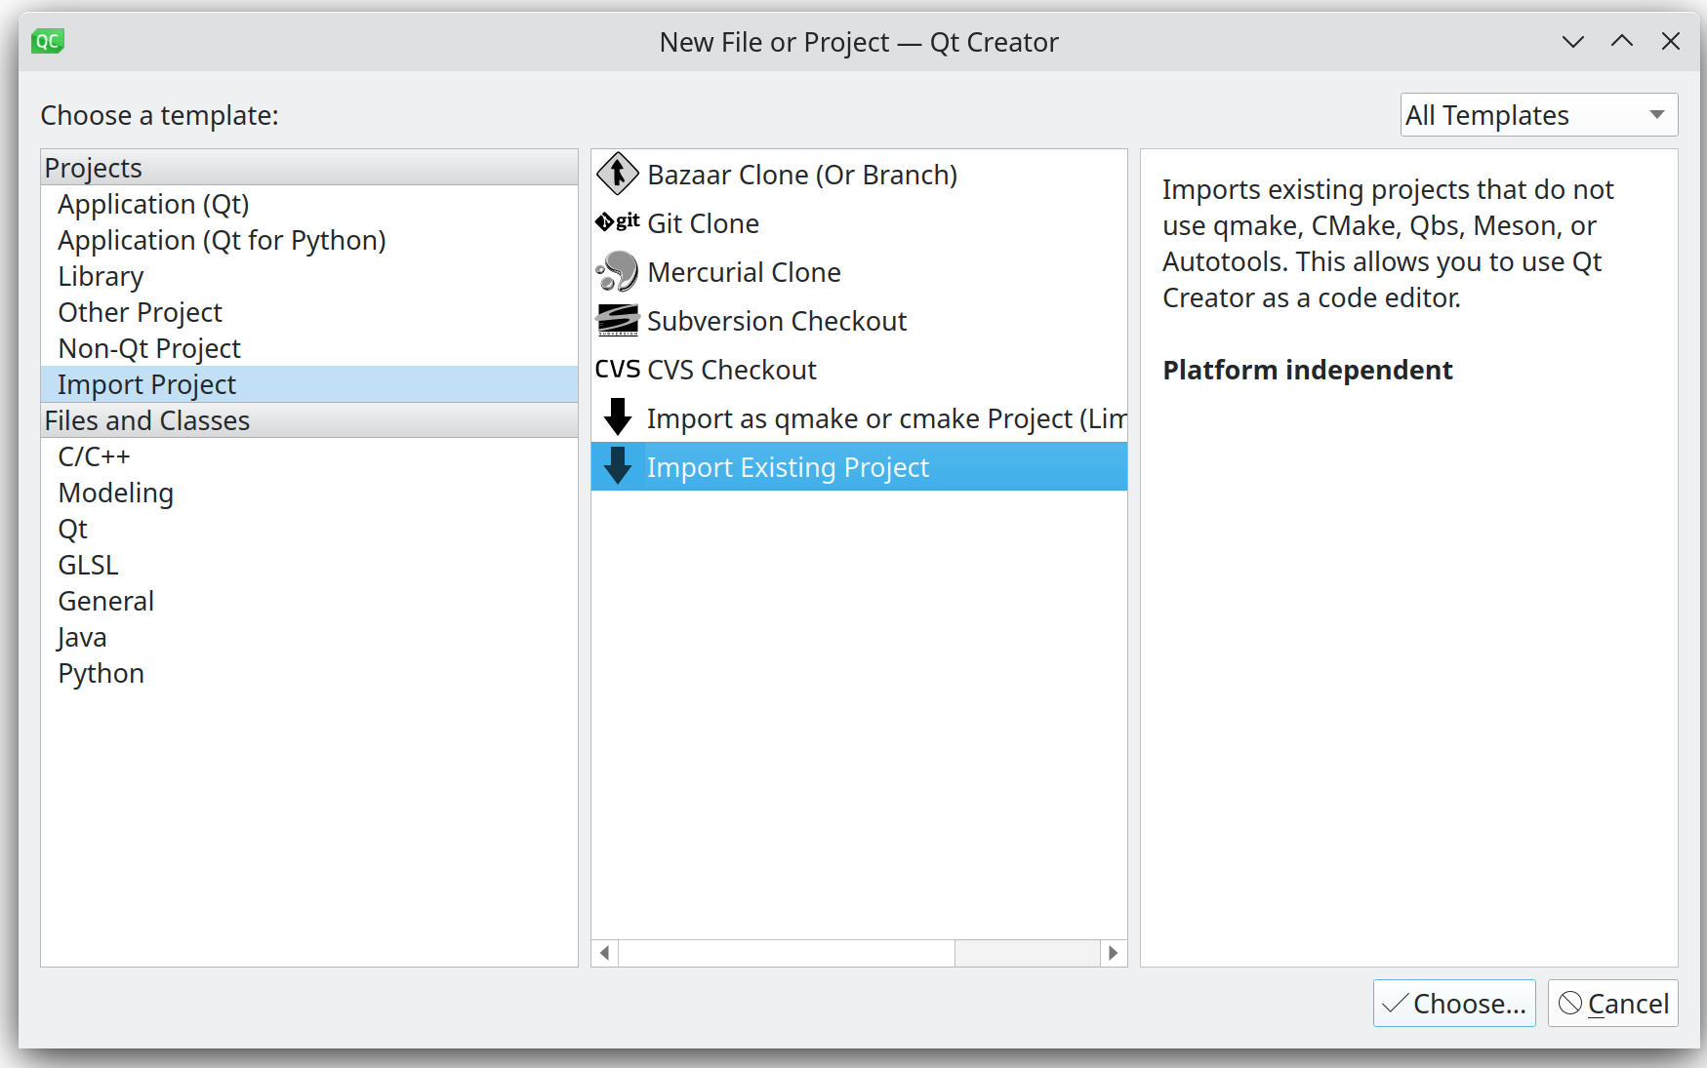Click the Cancel button
This screenshot has height=1068, width=1707.
(x=1612, y=1003)
